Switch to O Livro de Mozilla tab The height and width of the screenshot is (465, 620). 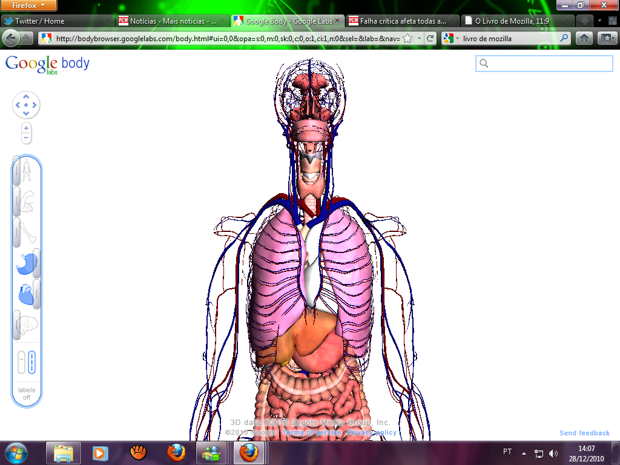click(512, 21)
